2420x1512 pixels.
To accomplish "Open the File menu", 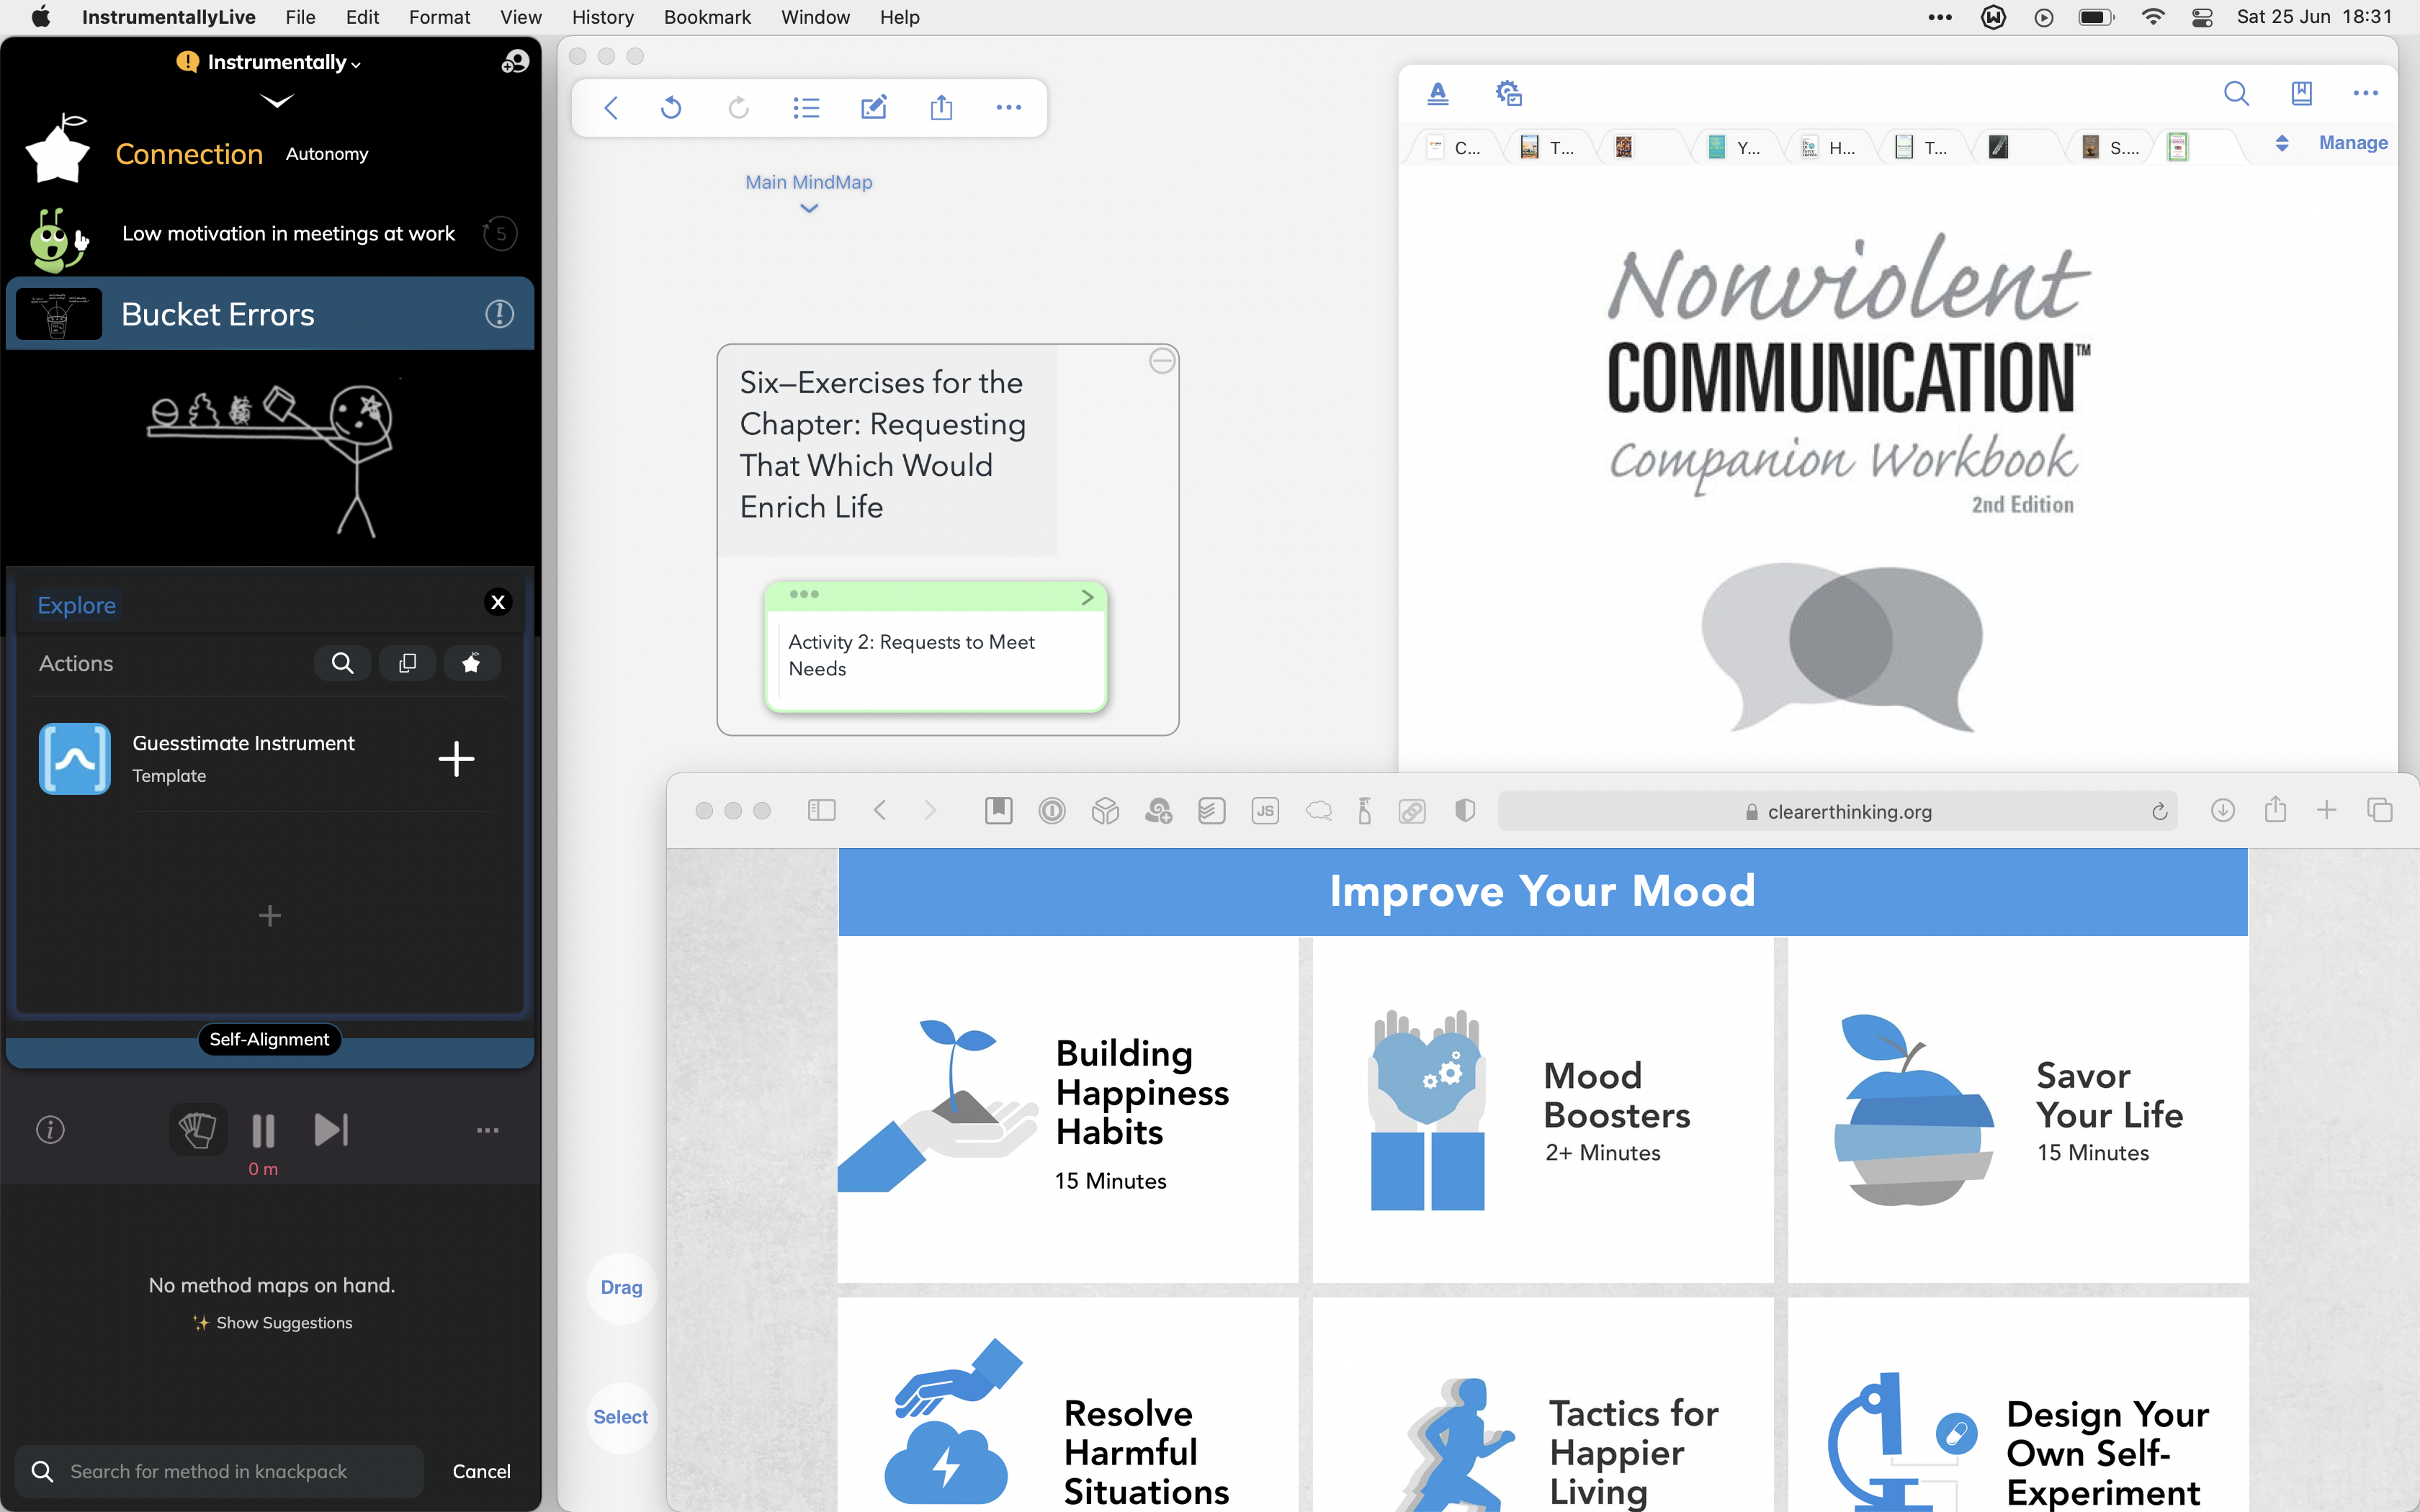I will (x=300, y=17).
